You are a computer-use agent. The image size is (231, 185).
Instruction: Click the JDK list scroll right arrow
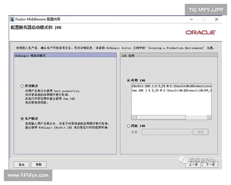click(209, 118)
